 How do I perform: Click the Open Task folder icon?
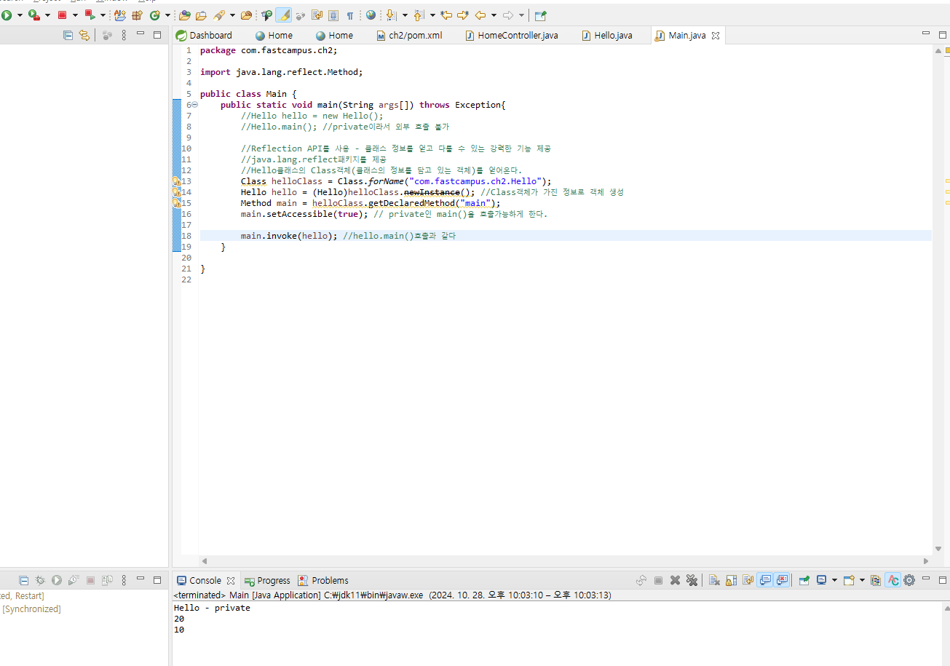point(201,15)
